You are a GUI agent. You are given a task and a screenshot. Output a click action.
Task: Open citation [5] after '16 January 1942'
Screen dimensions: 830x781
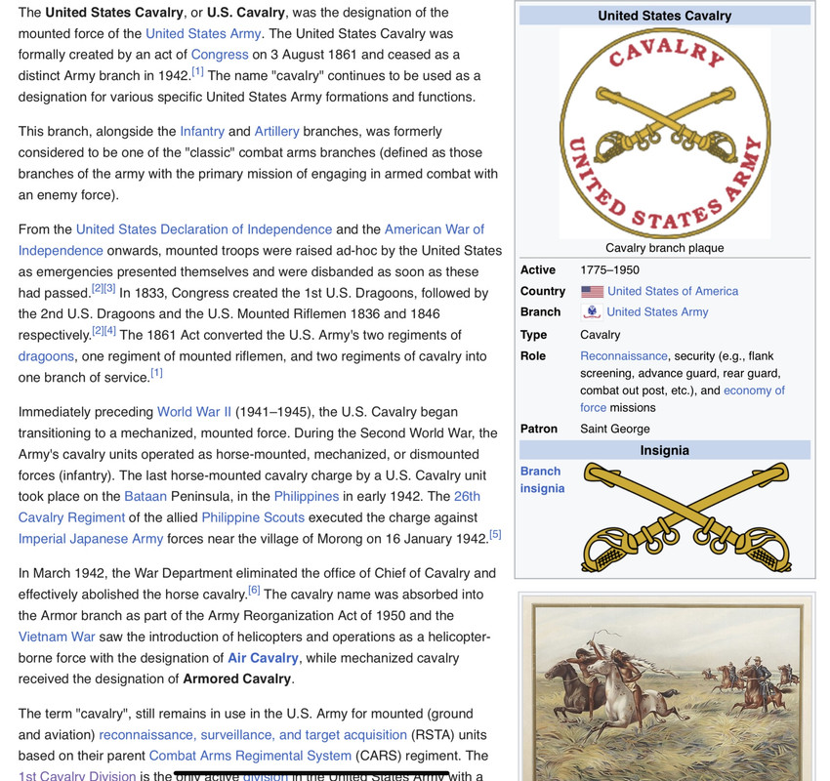click(495, 534)
